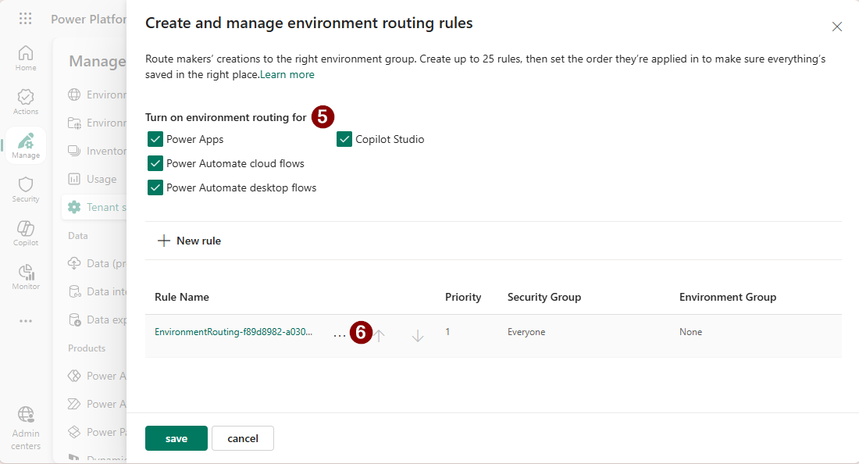This screenshot has height=464, width=859.
Task: Click the up arrow to raise rule priority
Action: point(379,334)
